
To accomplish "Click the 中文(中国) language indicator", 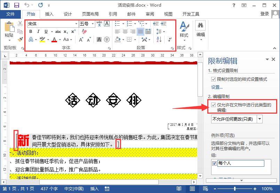I will 74,189.
